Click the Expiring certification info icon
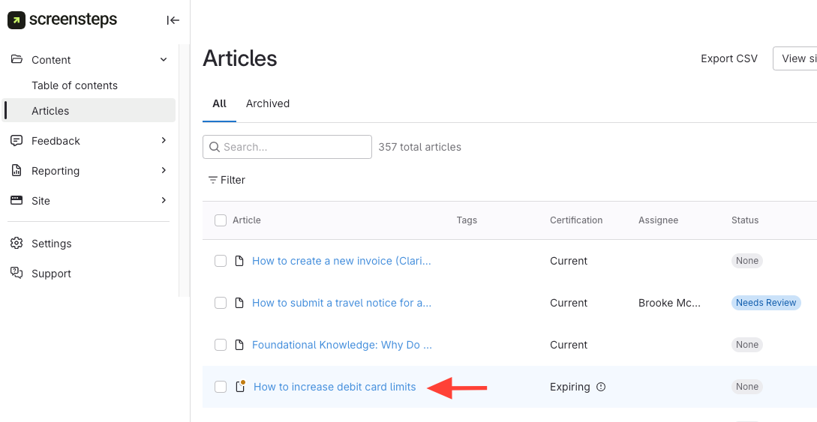The height and width of the screenshot is (422, 817). click(601, 387)
